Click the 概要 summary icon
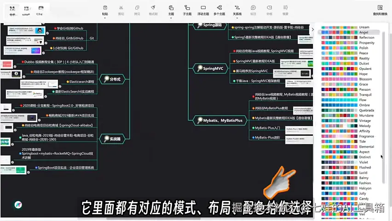 [x=285, y=8]
